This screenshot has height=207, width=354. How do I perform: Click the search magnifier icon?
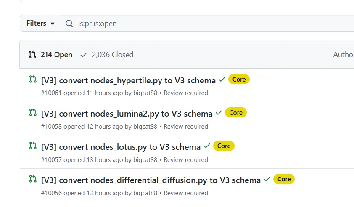coord(69,24)
